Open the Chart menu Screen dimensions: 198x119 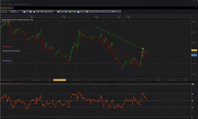5,4
